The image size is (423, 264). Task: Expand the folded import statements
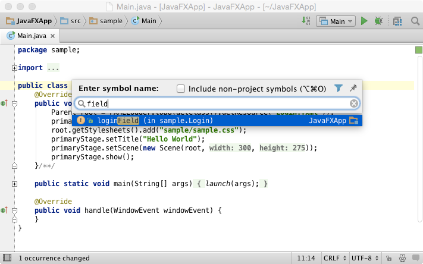click(x=14, y=68)
